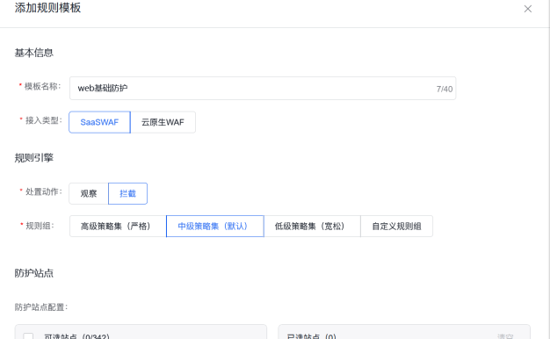Click the 接入类型 field label
This screenshot has height=339, width=550.
tap(44, 120)
